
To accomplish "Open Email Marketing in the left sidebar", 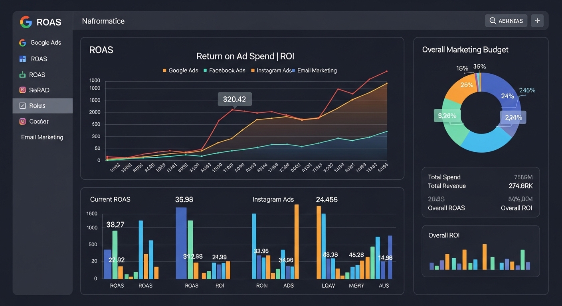I will 43,137.
